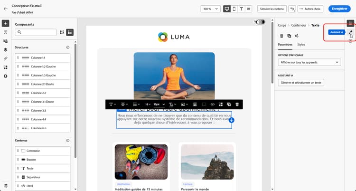Select the source code icon in floating toolbar
Viewport: 356px width, 191px height.
click(212, 105)
